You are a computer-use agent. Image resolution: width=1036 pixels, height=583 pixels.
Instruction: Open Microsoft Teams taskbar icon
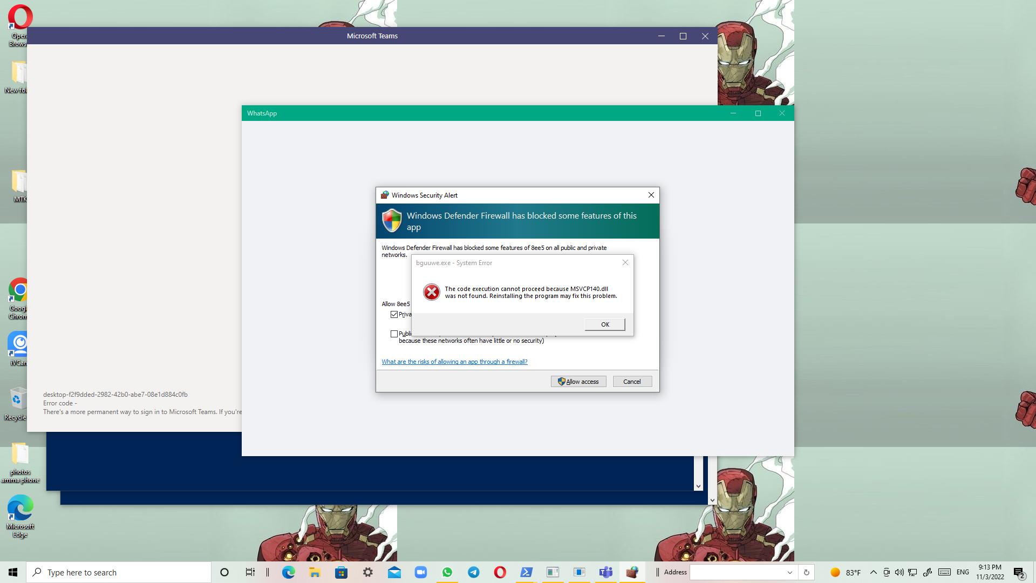(605, 572)
